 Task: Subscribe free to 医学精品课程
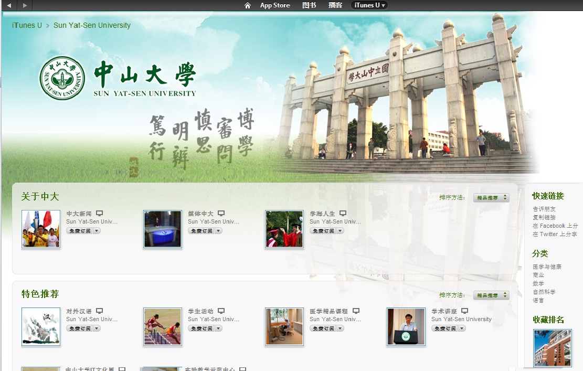pos(323,328)
